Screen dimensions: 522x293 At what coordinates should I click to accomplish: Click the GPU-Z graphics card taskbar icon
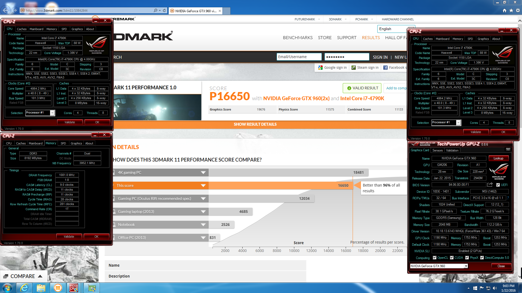(x=92, y=288)
